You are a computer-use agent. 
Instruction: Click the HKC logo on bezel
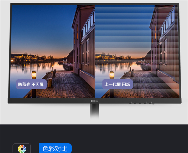click(94, 101)
